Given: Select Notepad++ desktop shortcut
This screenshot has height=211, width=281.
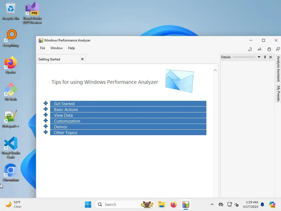Looking at the screenshot, I should click(x=11, y=119).
